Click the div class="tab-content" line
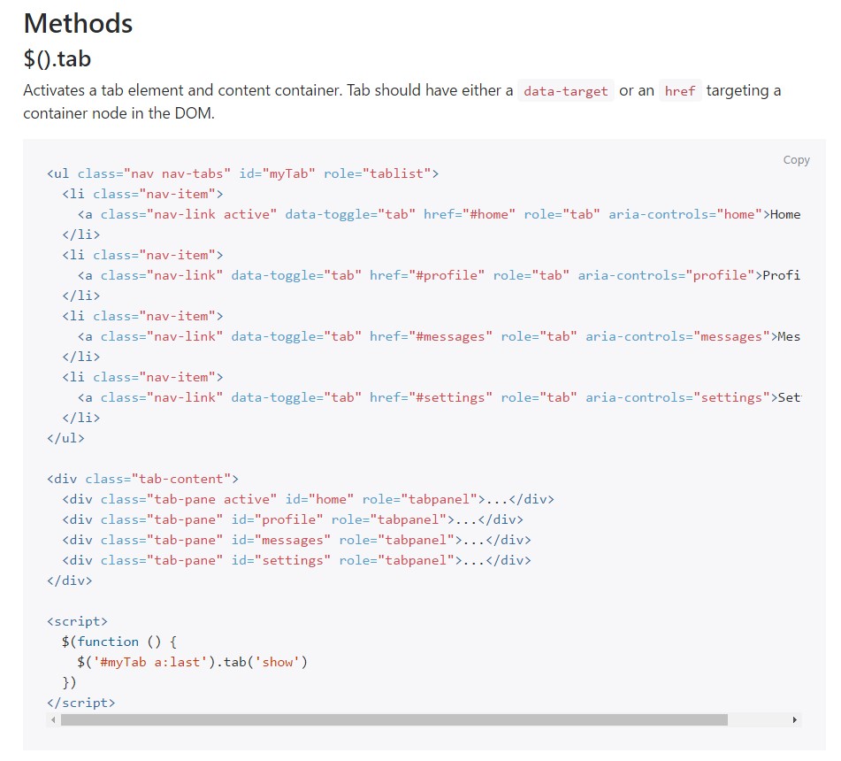Viewport: 841px width, 761px height. [142, 479]
